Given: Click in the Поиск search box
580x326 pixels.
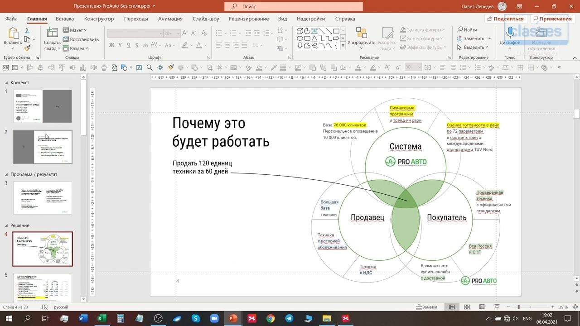Looking at the screenshot, I should (x=294, y=6).
